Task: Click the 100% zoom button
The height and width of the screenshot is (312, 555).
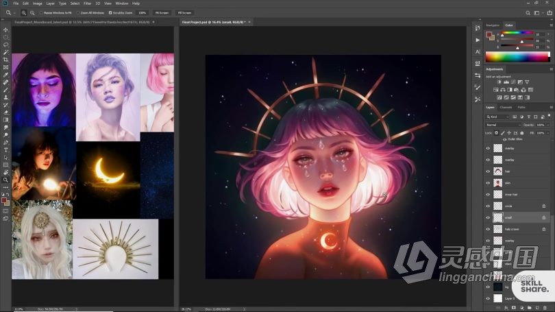Action: point(143,13)
